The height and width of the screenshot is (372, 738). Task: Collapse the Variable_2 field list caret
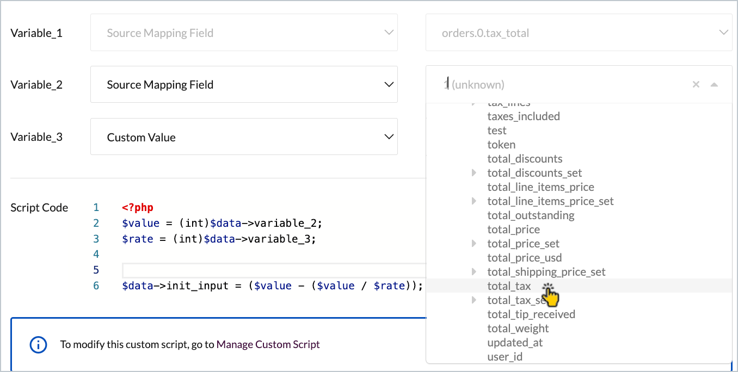(714, 85)
